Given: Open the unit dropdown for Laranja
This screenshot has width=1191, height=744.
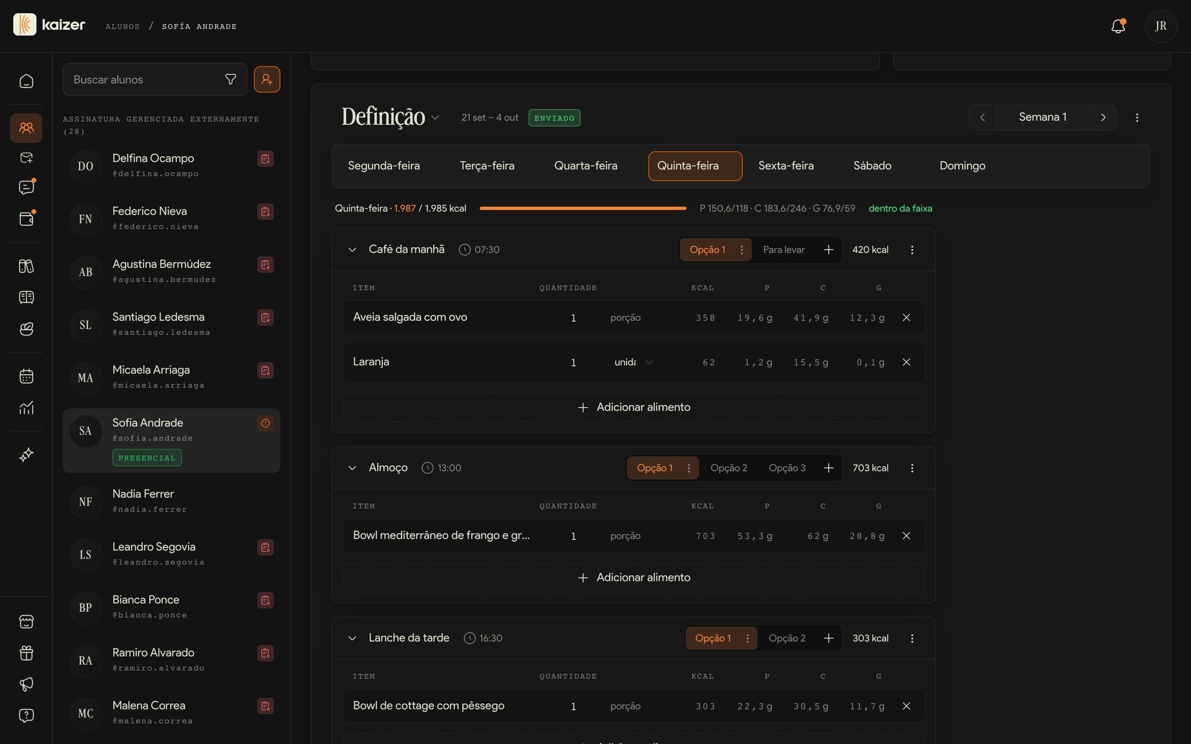Looking at the screenshot, I should (634, 362).
